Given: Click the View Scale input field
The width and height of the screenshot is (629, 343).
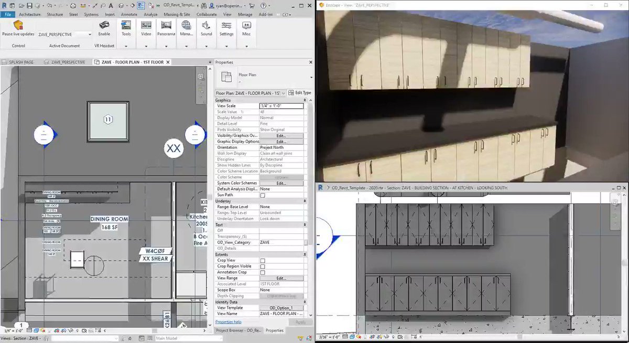Looking at the screenshot, I should click(x=281, y=106).
